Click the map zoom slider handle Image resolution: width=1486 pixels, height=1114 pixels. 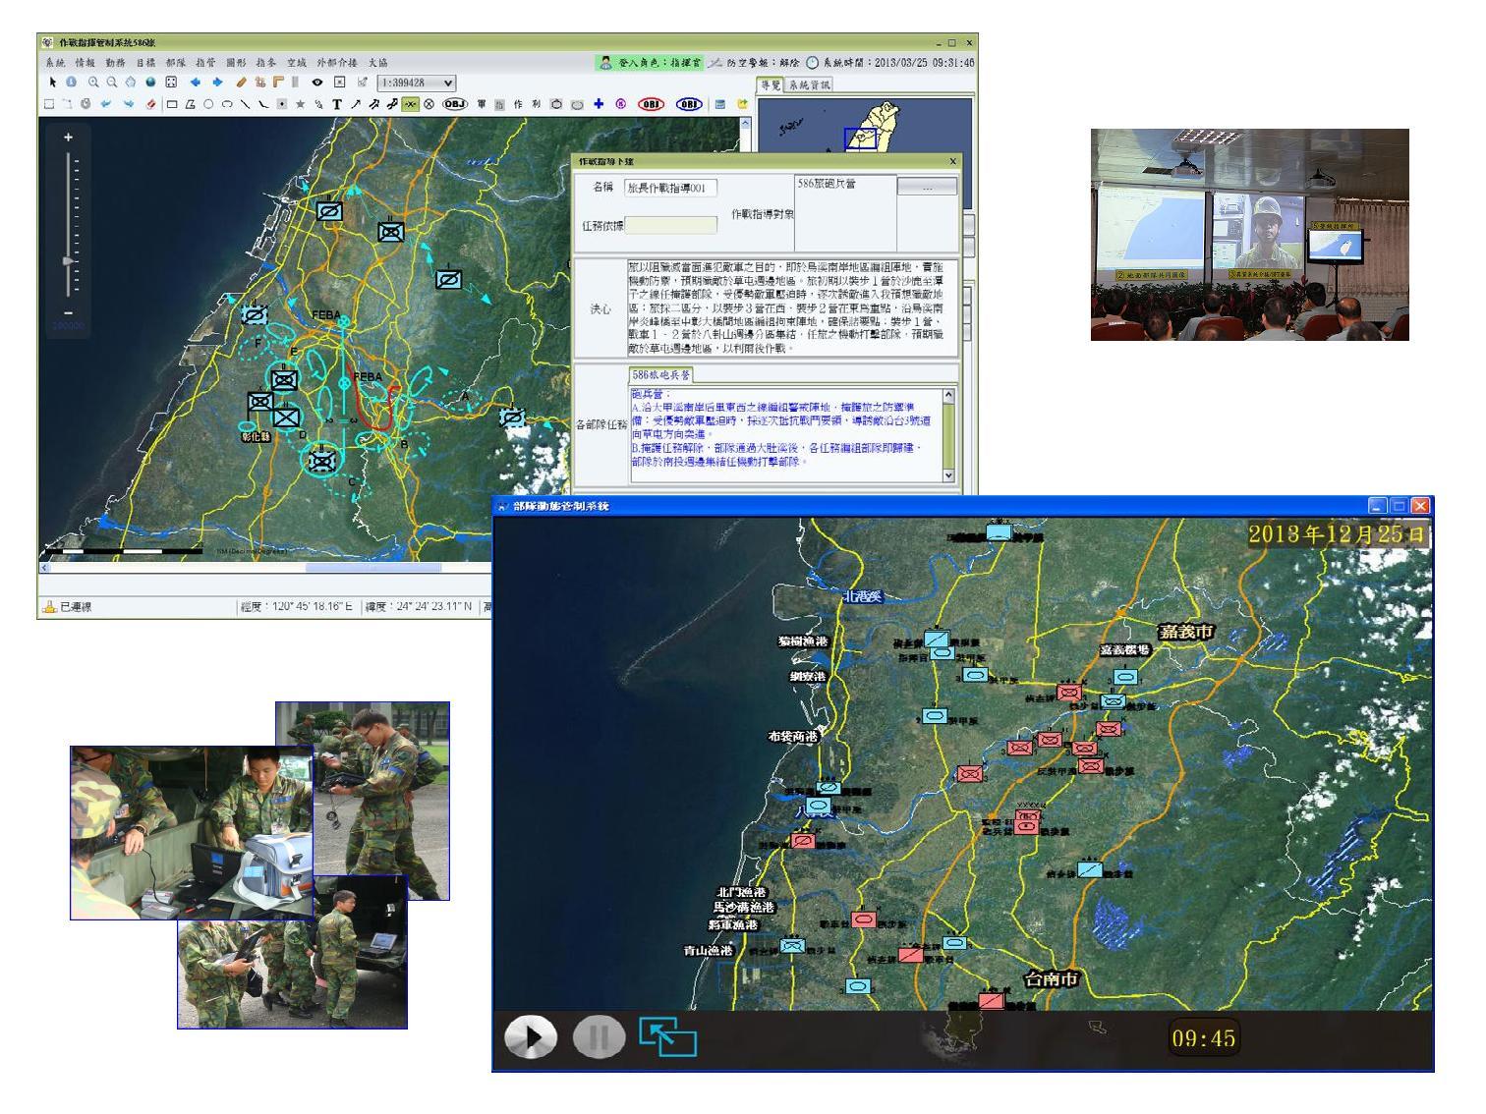click(68, 261)
